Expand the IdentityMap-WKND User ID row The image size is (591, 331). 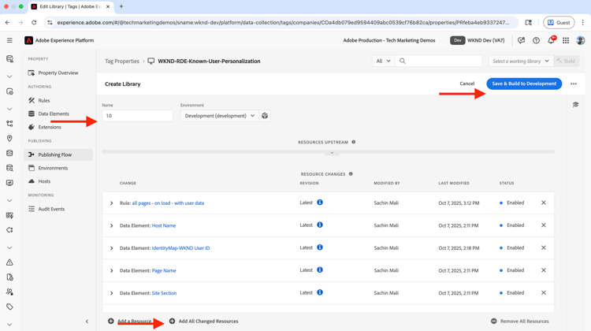click(111, 248)
